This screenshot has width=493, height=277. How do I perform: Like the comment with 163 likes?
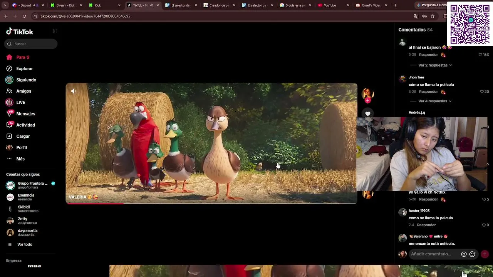click(x=480, y=55)
